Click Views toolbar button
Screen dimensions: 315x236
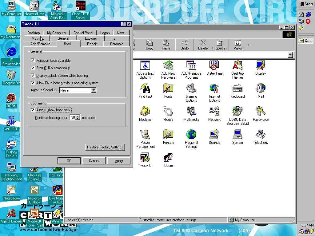coord(238,45)
